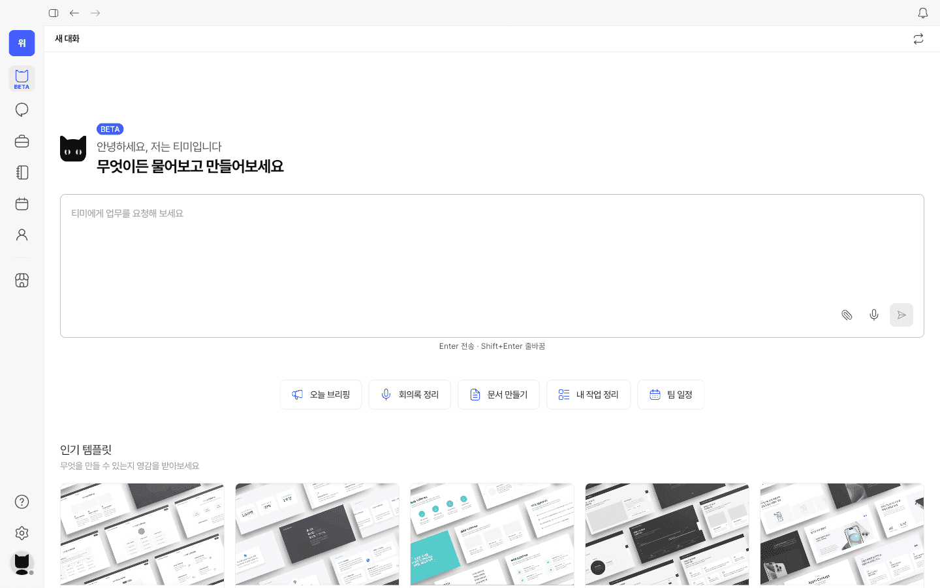
Task: Open the person contacts icon in sidebar
Action: click(22, 235)
